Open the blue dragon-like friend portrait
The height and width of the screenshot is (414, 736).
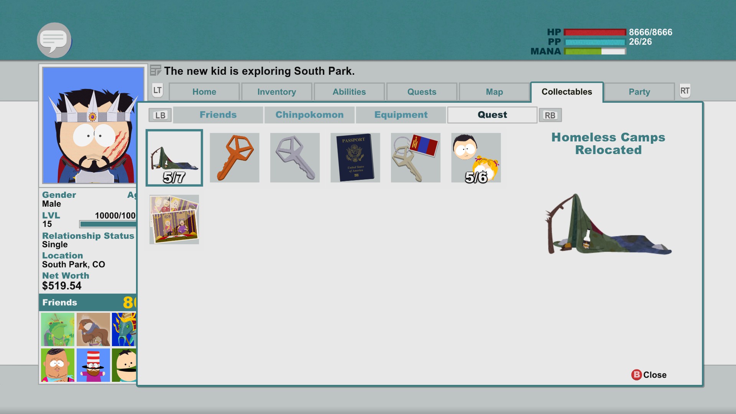124,329
